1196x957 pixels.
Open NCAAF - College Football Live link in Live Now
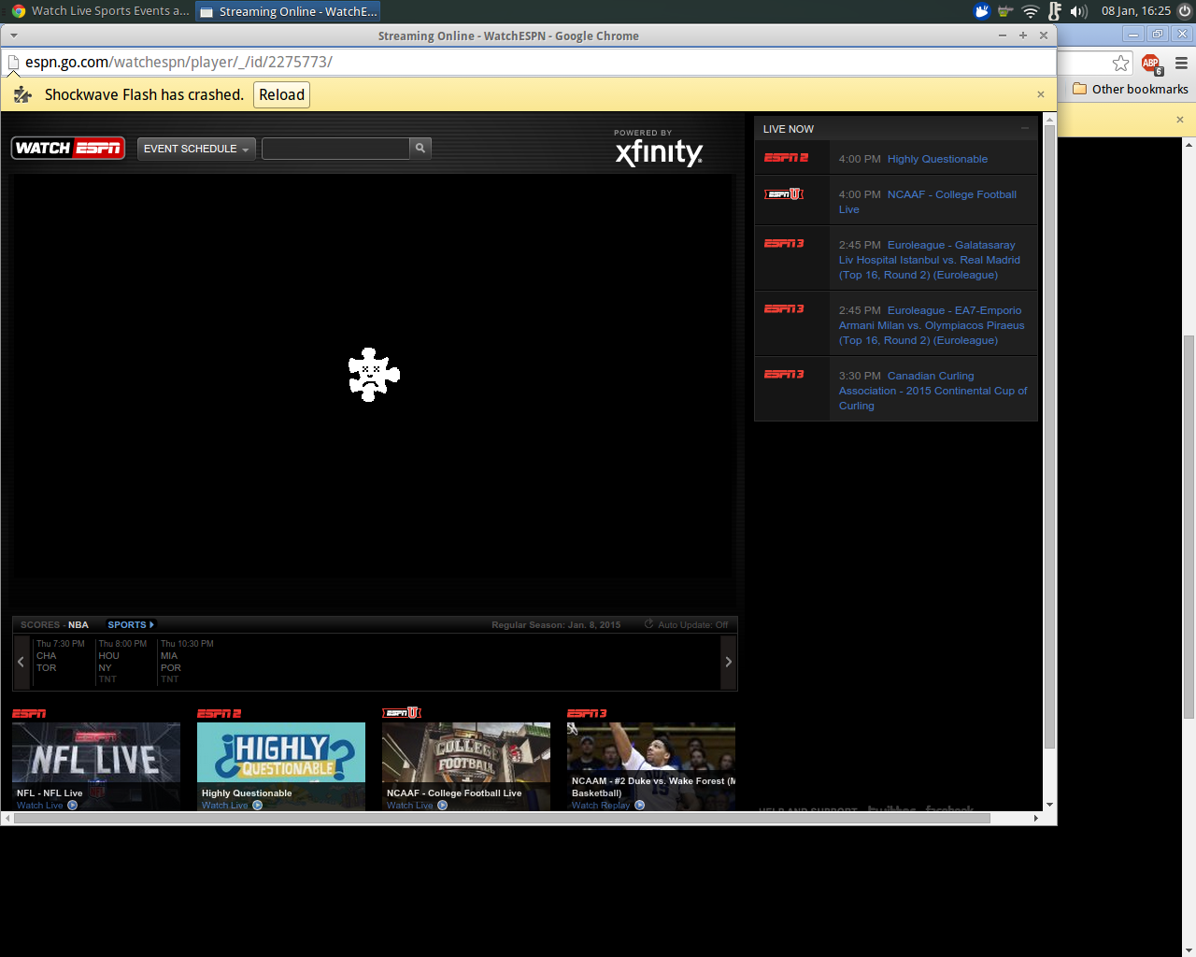(928, 202)
